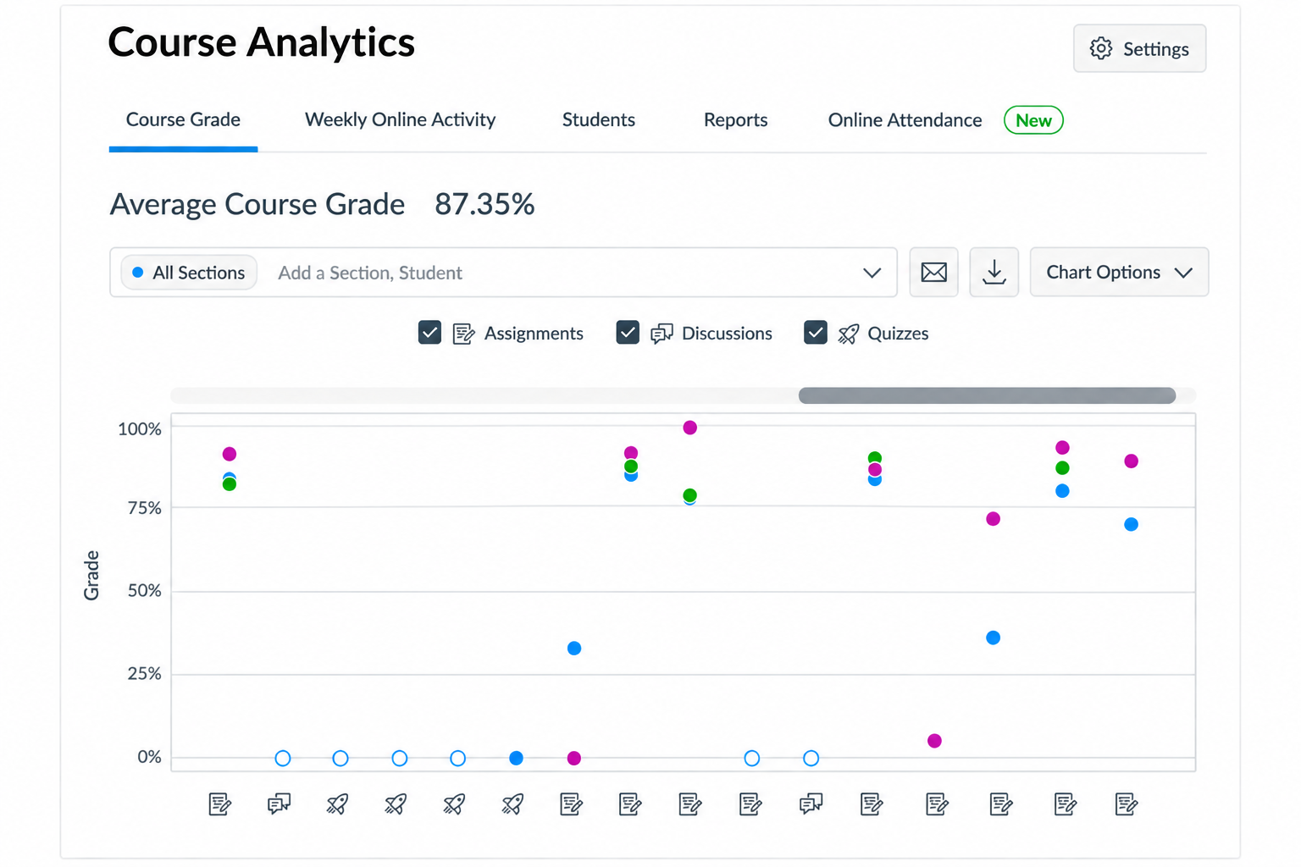Open the section and student selector chevron

(872, 273)
